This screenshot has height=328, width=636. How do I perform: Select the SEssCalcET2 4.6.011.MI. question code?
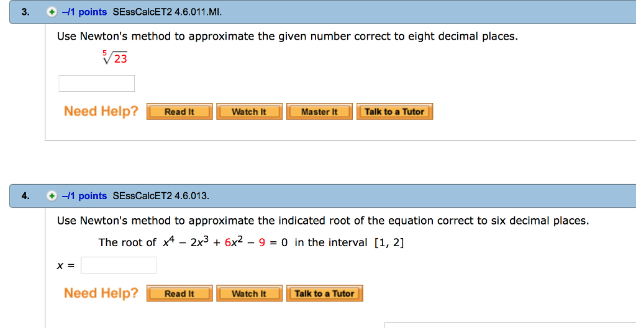[167, 12]
